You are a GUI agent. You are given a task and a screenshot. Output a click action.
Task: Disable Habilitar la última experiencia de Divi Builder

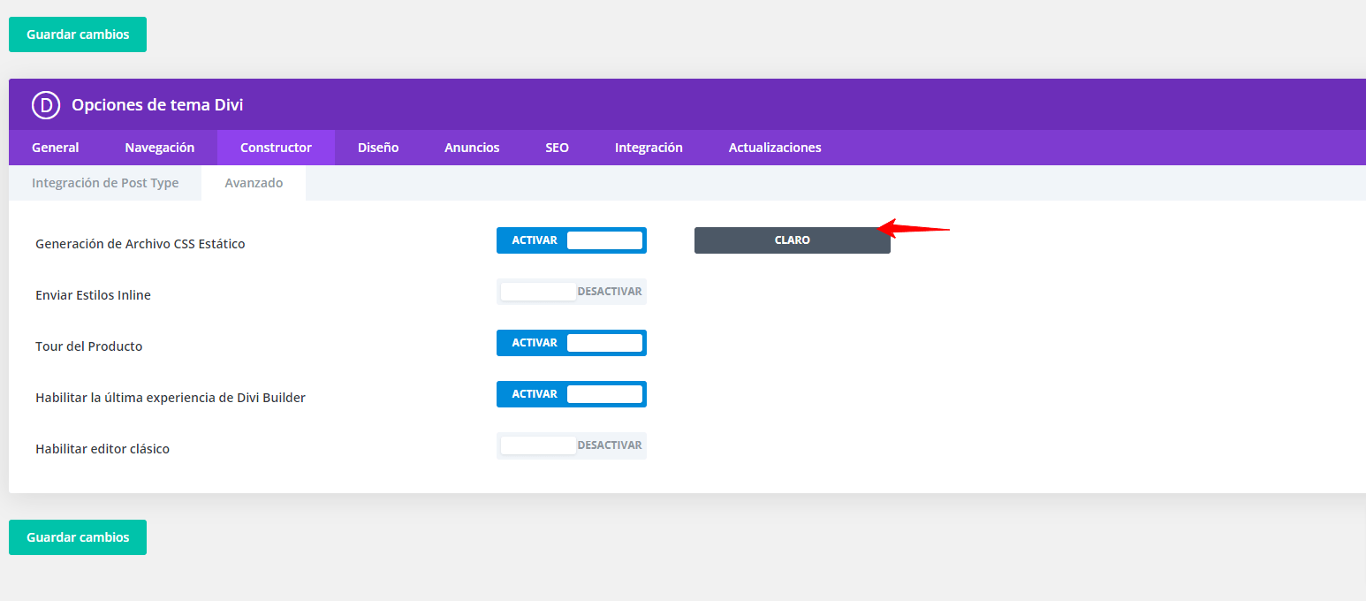[x=572, y=394]
